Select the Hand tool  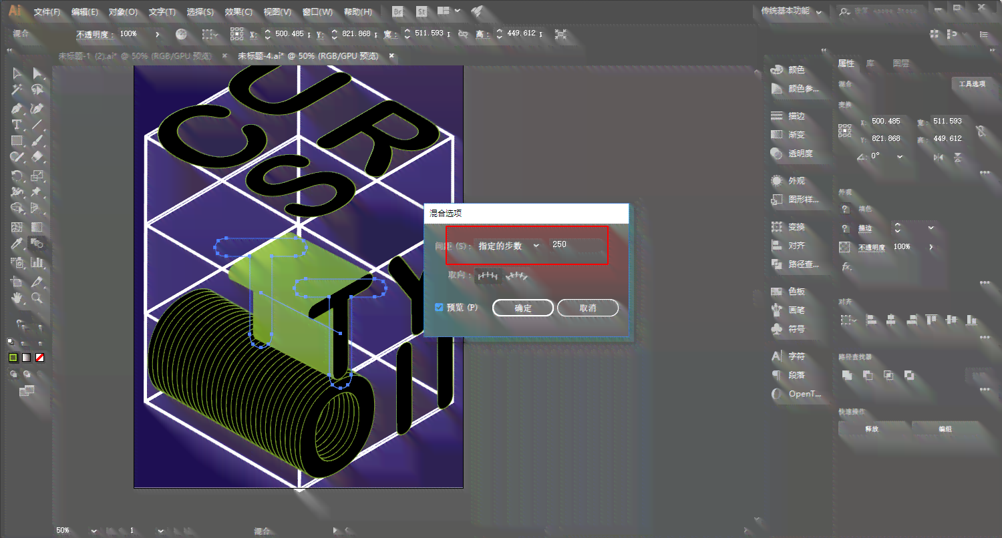(x=17, y=298)
